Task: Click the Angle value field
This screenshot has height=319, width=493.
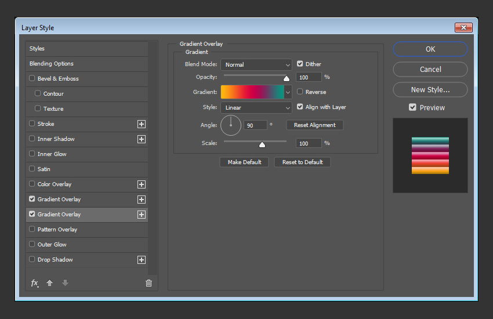Action: pyautogui.click(x=255, y=125)
